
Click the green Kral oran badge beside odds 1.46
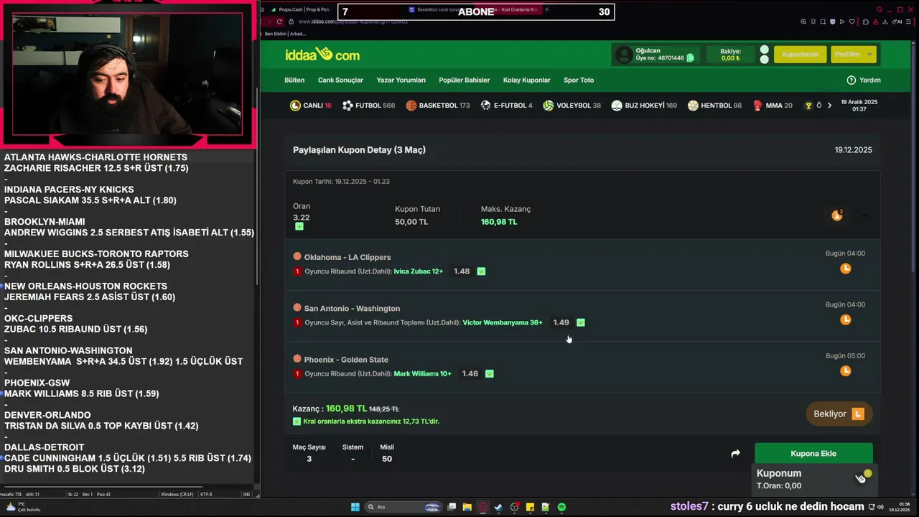coord(489,373)
